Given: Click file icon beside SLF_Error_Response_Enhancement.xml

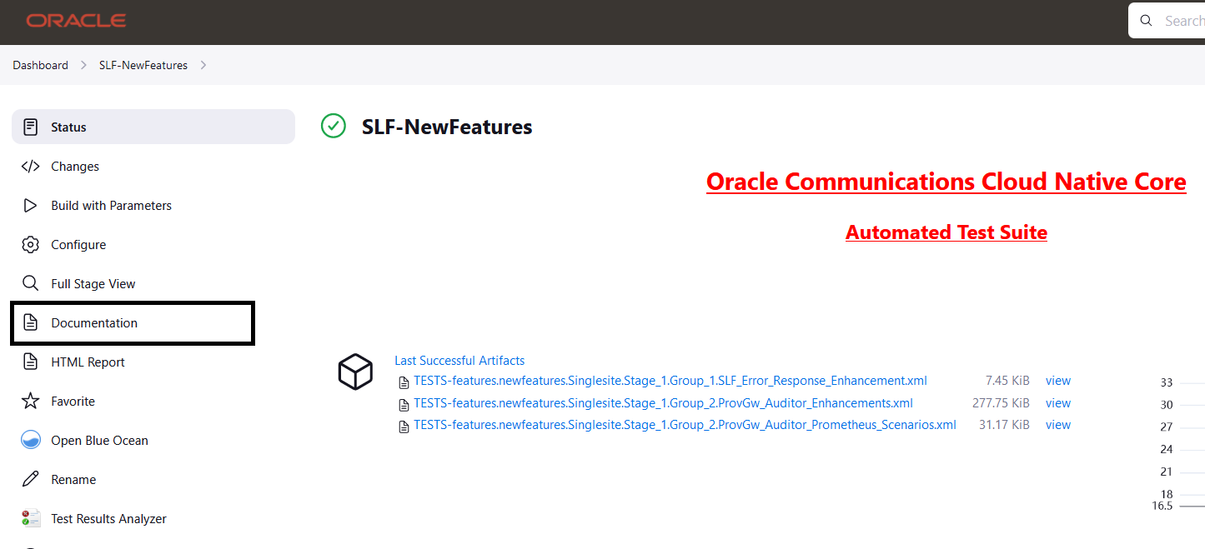Looking at the screenshot, I should [x=404, y=382].
